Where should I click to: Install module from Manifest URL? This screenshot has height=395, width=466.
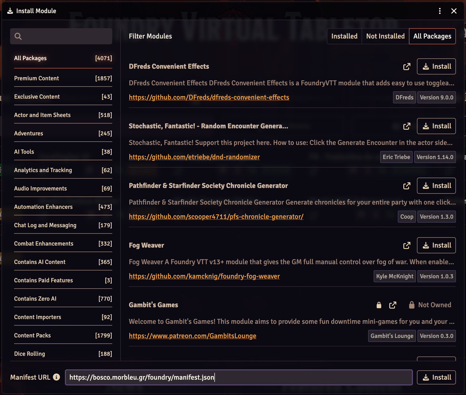436,377
